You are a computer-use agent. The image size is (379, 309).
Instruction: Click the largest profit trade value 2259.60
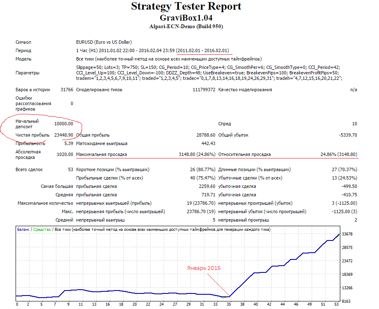(207, 187)
